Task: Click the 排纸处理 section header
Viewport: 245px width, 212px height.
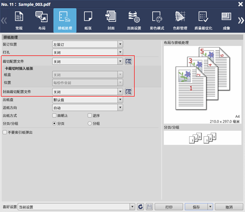Action: tap(122, 37)
